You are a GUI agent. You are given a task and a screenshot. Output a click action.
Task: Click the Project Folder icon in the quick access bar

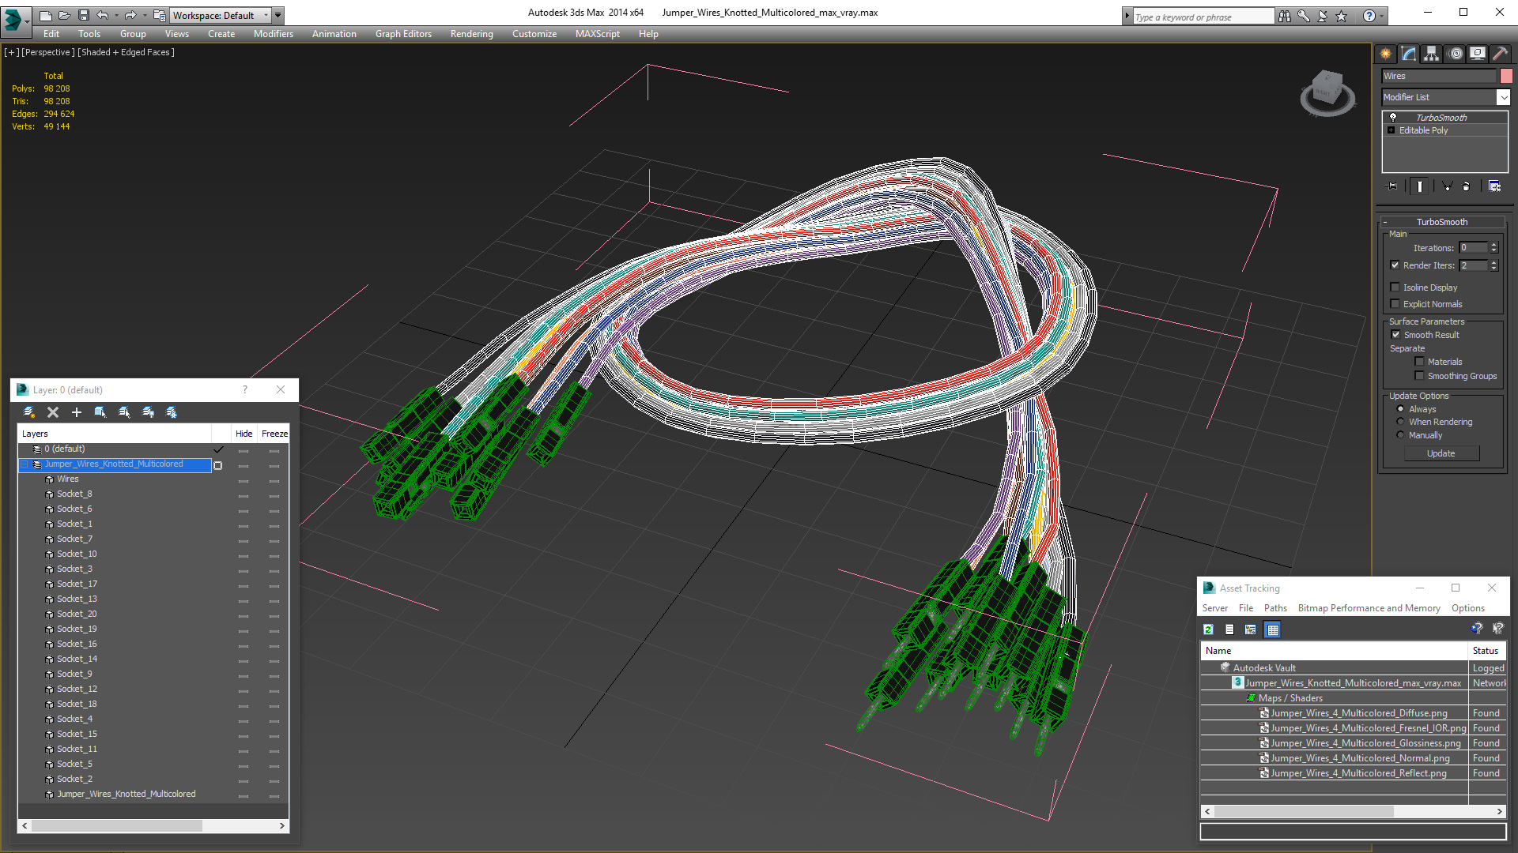pos(159,15)
